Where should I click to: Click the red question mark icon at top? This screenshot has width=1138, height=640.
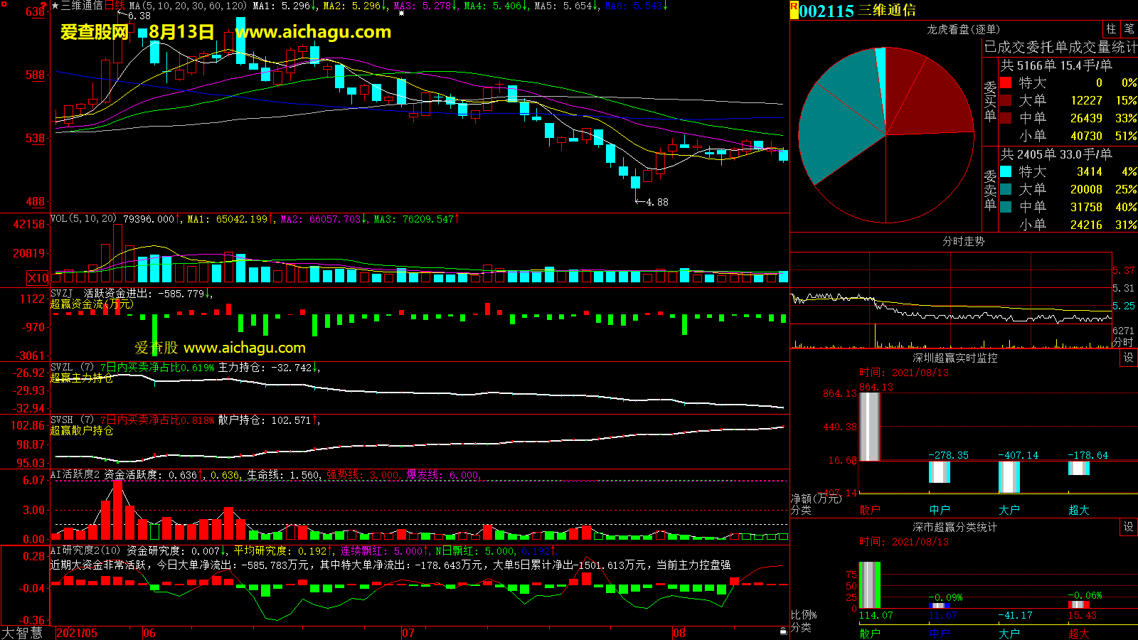(x=44, y=6)
